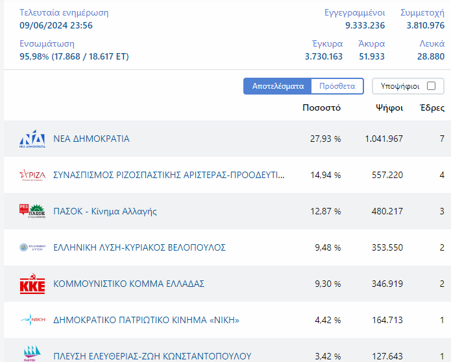Image resolution: width=451 pixels, height=362 pixels.
Task: Click the Plefsi Eleftherias party logo
Action: point(32,354)
